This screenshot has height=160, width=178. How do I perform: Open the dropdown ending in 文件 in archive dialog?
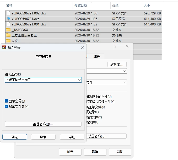point(125,82)
